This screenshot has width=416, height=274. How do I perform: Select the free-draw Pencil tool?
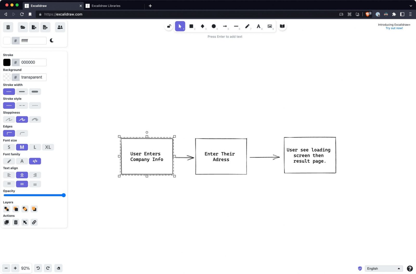click(x=247, y=26)
